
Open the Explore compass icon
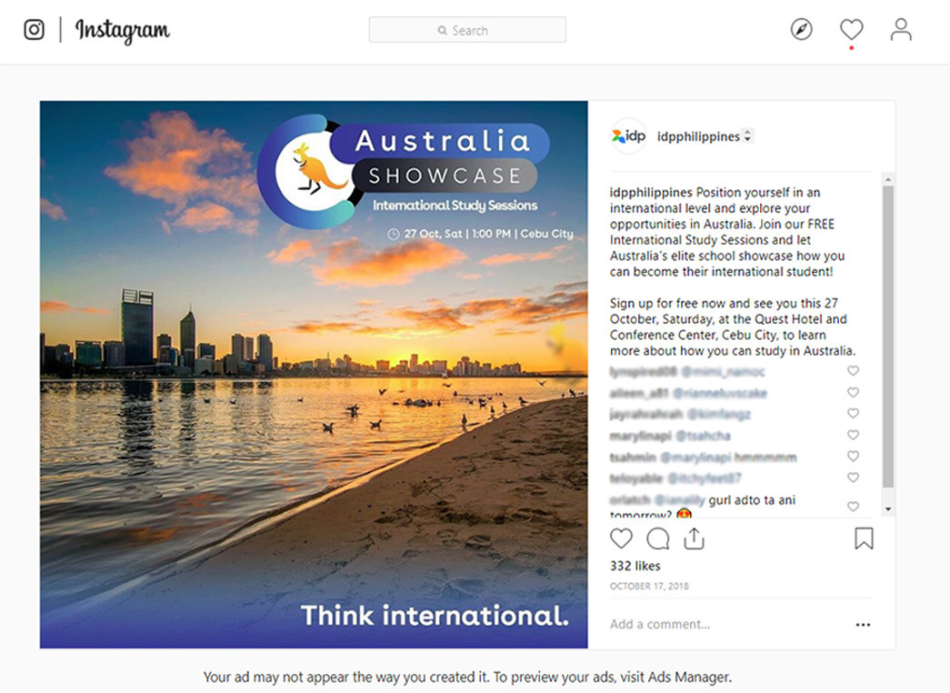801,30
